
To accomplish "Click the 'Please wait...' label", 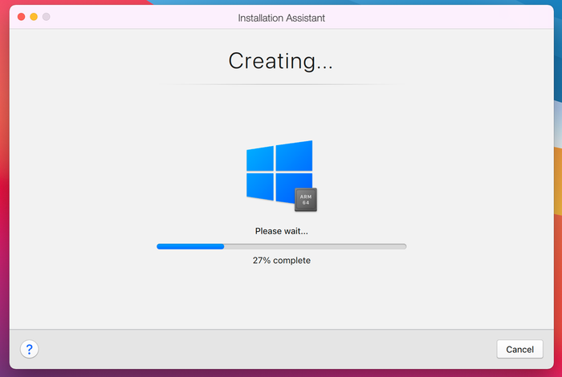I will [281, 231].
